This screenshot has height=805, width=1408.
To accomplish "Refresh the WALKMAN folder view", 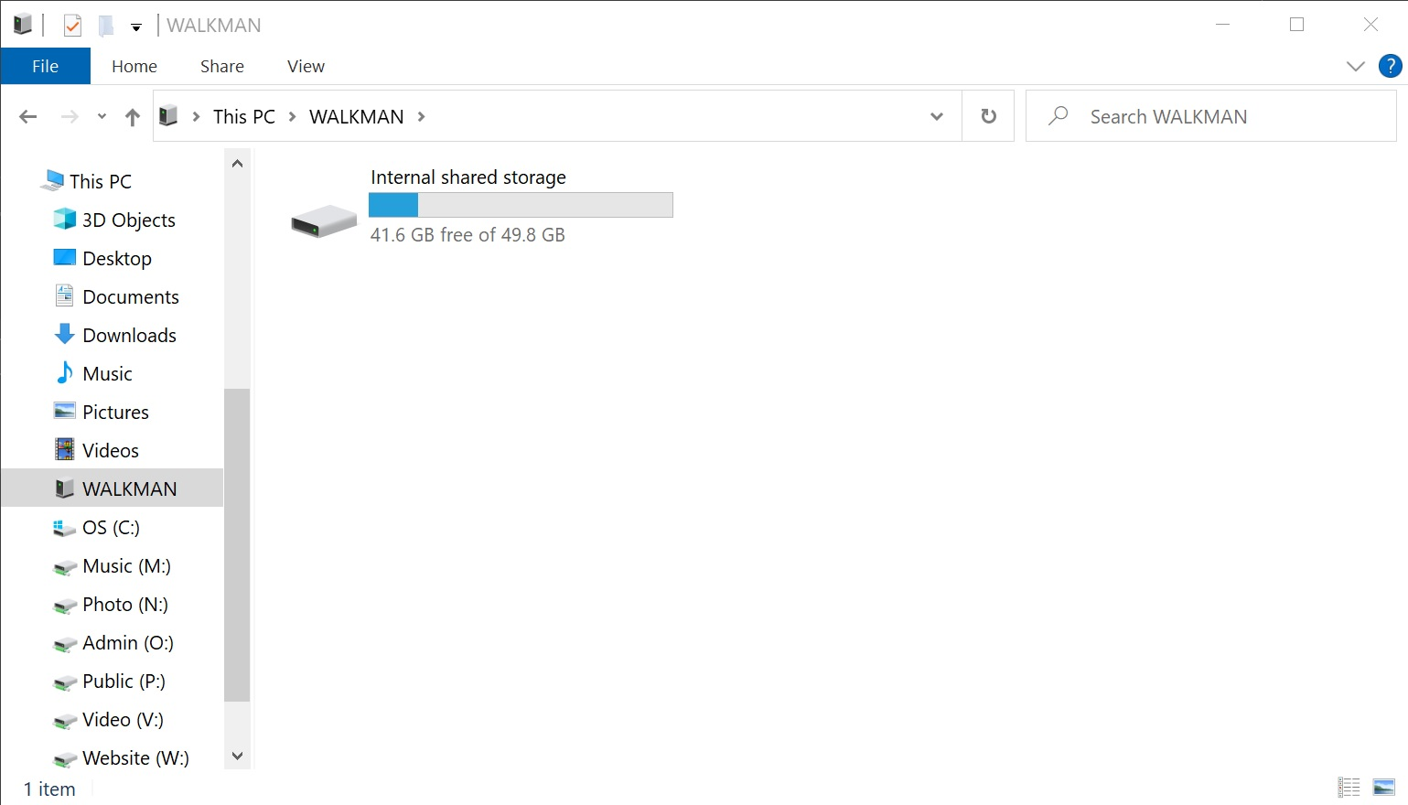I will [x=988, y=116].
